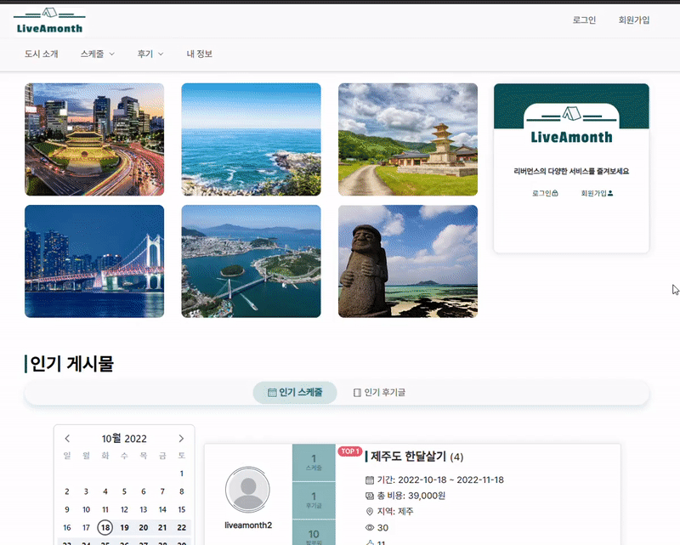
Task: Select October 1 in calendar
Action: click(x=182, y=474)
